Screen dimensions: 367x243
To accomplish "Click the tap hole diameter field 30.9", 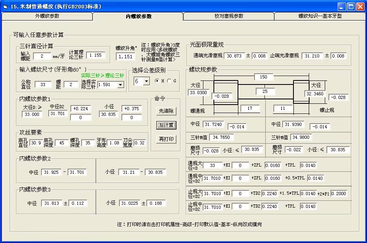I will click(x=36, y=143).
